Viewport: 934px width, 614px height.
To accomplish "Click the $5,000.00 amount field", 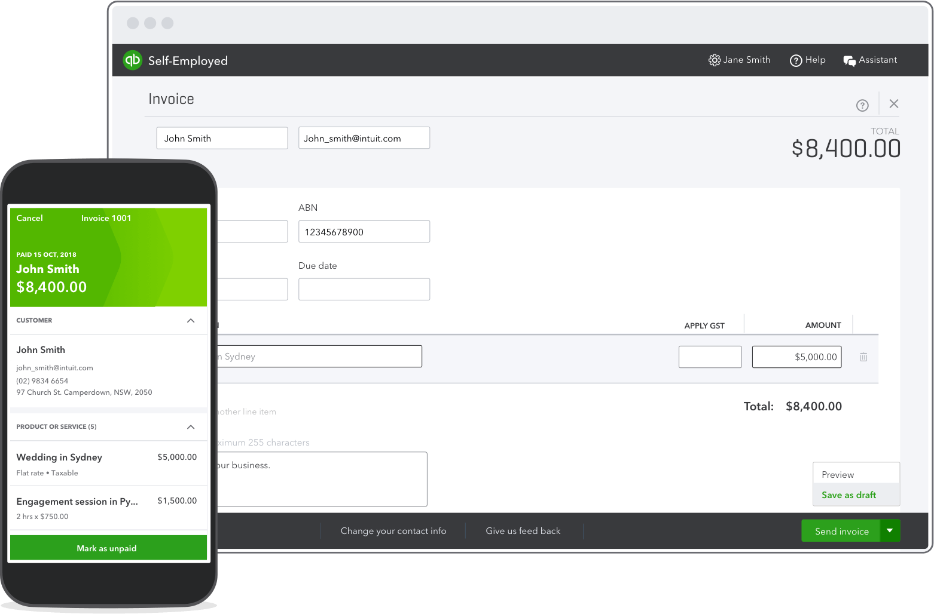I will pyautogui.click(x=796, y=357).
